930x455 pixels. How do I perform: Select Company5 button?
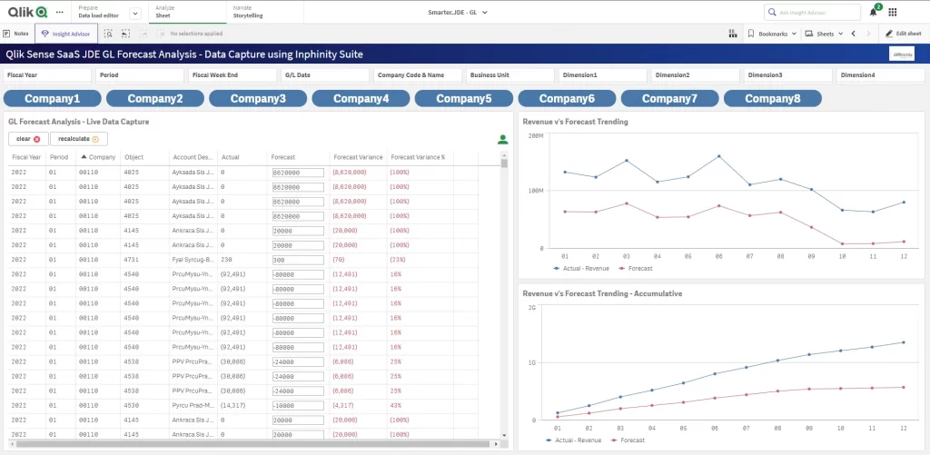tap(464, 98)
